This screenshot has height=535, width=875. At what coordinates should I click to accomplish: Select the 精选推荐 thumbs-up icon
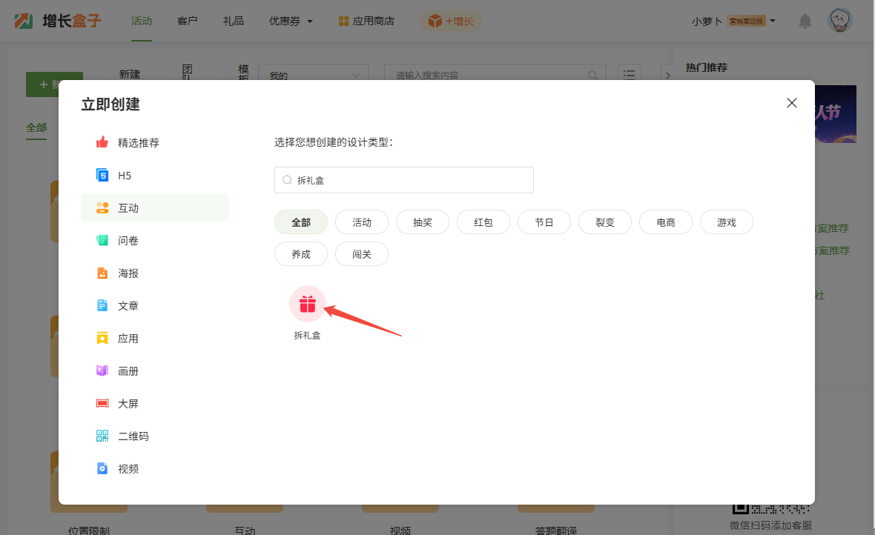coord(102,142)
